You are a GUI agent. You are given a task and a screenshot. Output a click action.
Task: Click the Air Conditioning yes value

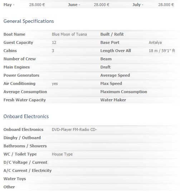click(x=55, y=83)
